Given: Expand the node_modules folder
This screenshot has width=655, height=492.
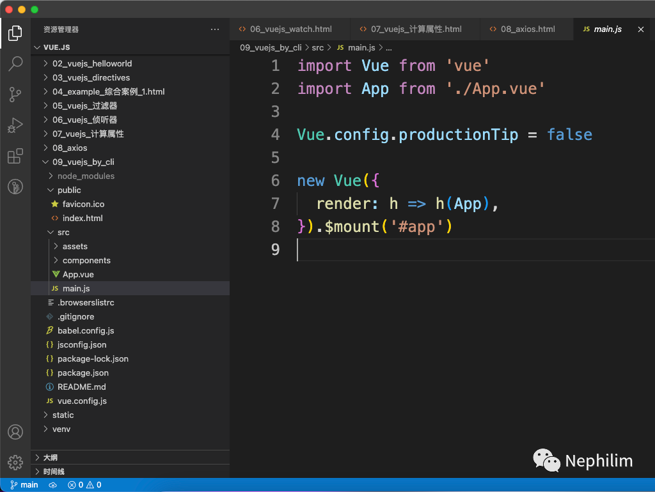Looking at the screenshot, I should [130, 176].
